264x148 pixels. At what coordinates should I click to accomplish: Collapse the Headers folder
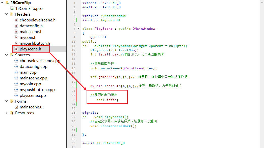pyautogui.click(x=6, y=14)
